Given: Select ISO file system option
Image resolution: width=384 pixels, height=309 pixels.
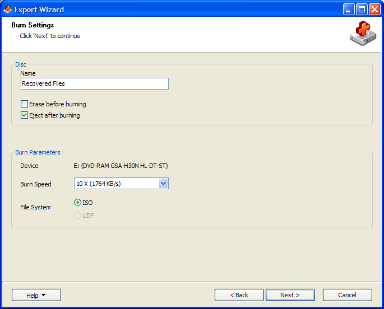Looking at the screenshot, I should tap(77, 203).
